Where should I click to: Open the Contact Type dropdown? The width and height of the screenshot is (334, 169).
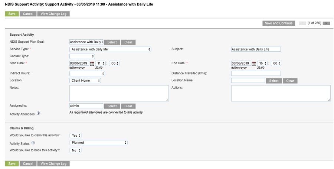coord(82,56)
